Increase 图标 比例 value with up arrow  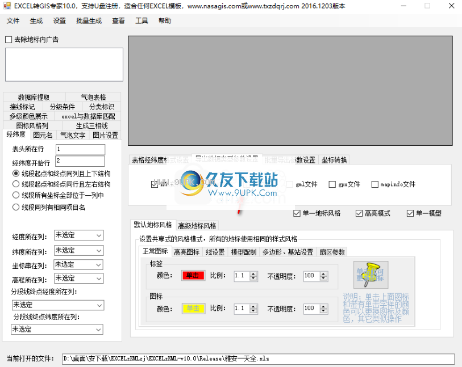point(253,306)
